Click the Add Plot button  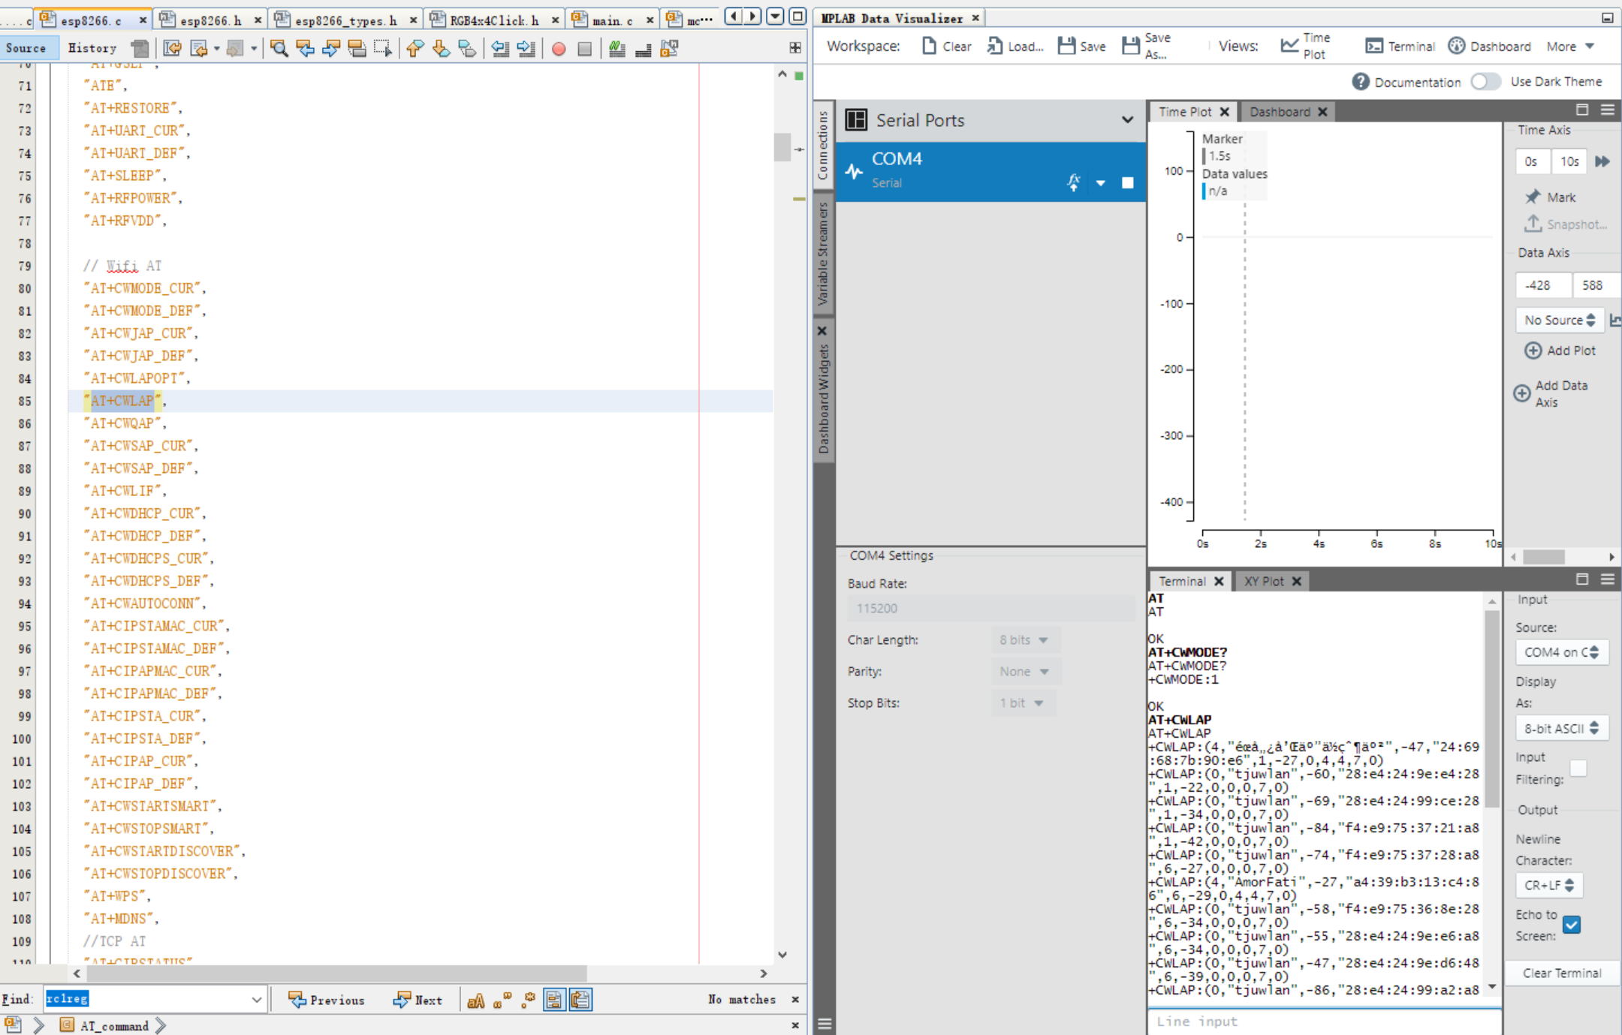coord(1560,351)
